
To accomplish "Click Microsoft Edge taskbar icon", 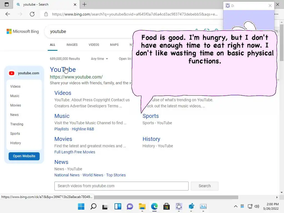I will pyautogui.click(x=154, y=206).
